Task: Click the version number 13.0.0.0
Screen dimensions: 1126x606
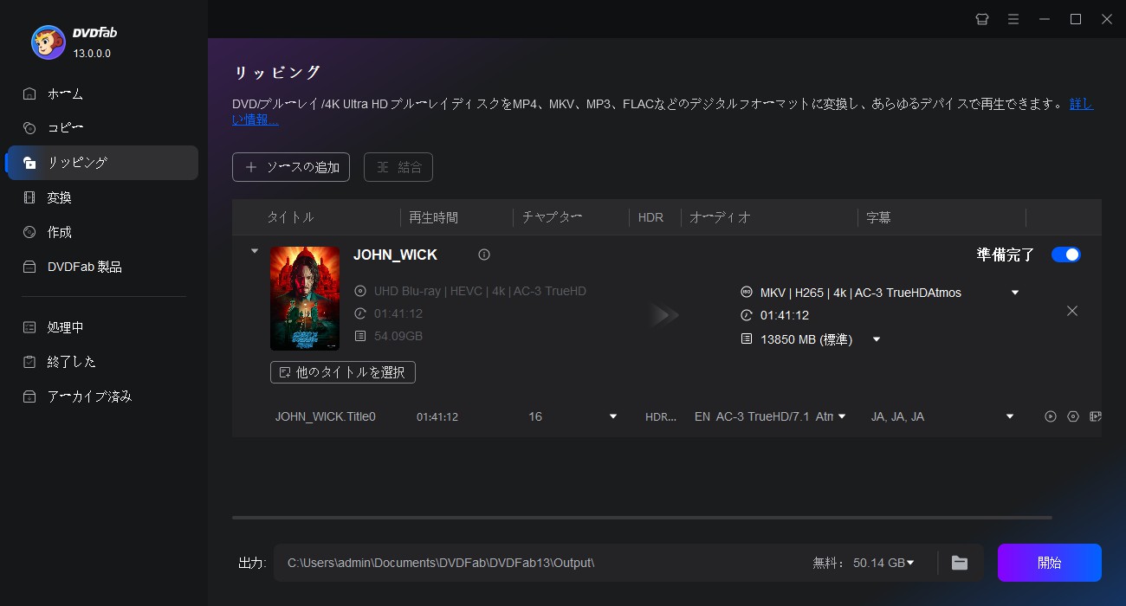Action: (91, 54)
